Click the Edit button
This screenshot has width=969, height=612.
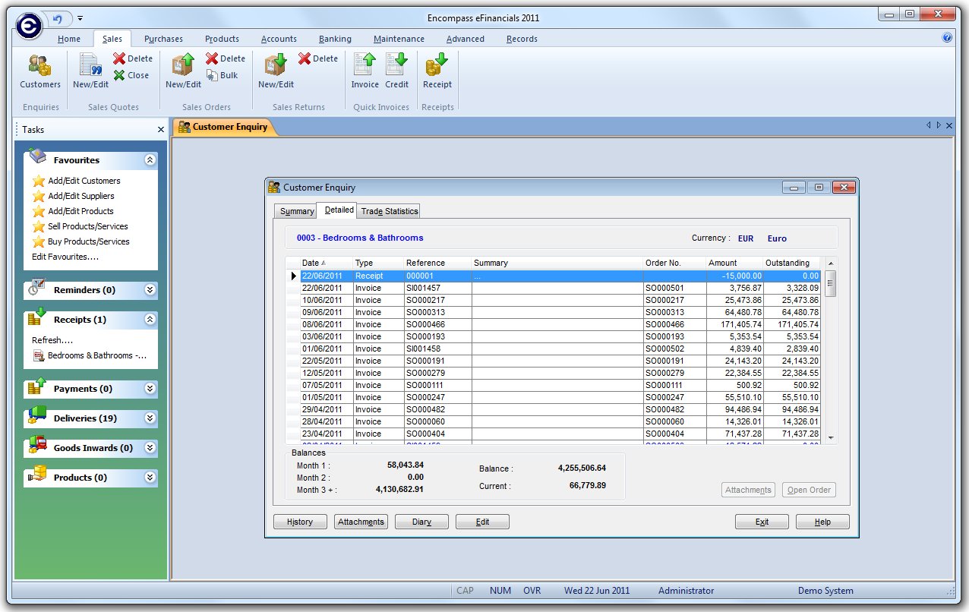(x=482, y=522)
